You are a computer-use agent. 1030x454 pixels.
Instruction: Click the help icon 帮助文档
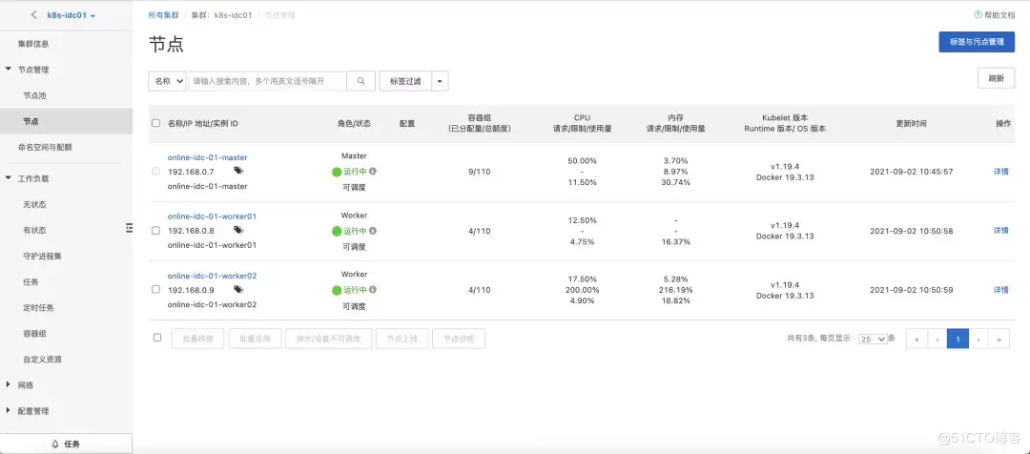(978, 14)
